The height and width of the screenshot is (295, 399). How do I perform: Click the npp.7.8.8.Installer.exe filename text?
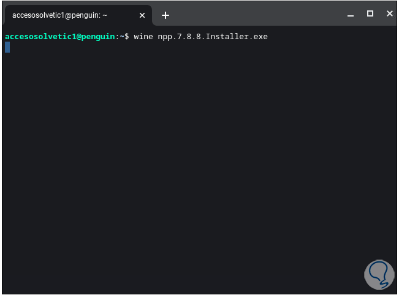click(213, 37)
